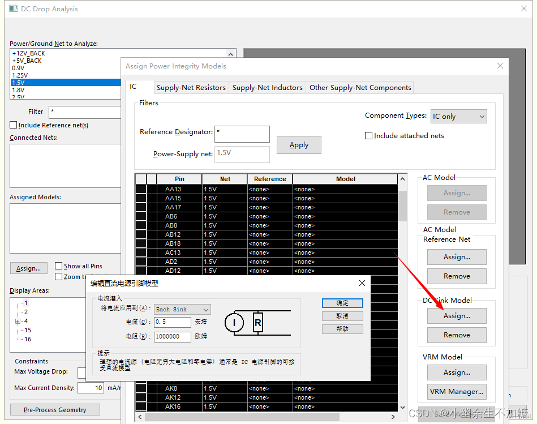Click the 确定 button
Image resolution: width=537 pixels, height=424 pixels.
342,303
